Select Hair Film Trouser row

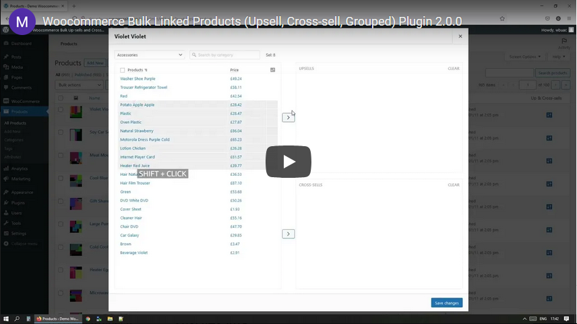tap(198, 183)
